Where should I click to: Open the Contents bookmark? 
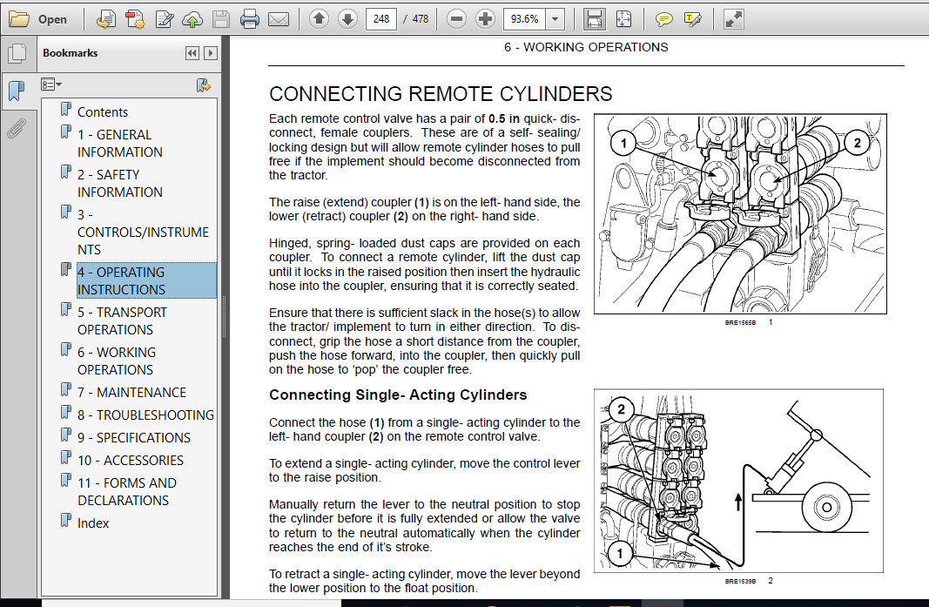click(103, 112)
